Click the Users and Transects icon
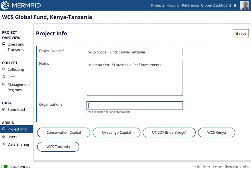This screenshot has height=170, width=251. (x=4, y=44)
